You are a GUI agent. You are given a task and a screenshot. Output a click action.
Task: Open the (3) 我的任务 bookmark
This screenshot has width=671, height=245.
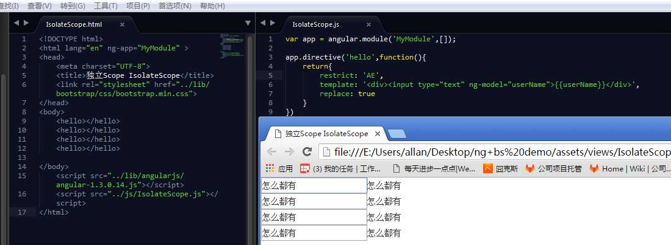340,168
